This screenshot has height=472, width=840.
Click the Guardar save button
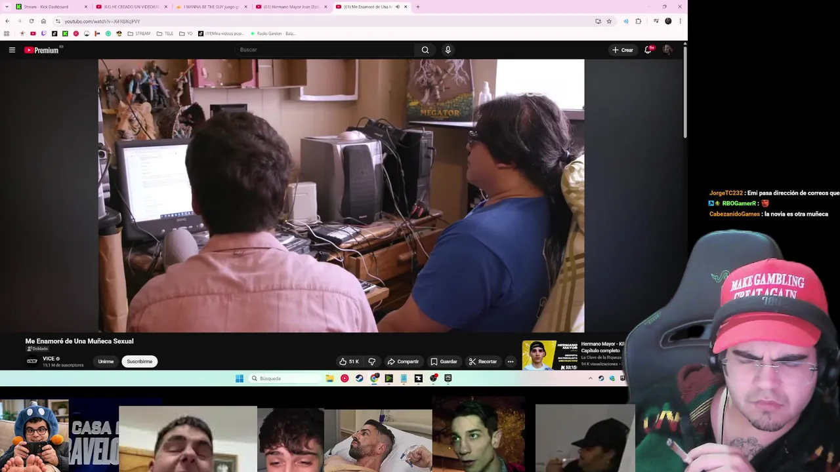(x=444, y=361)
